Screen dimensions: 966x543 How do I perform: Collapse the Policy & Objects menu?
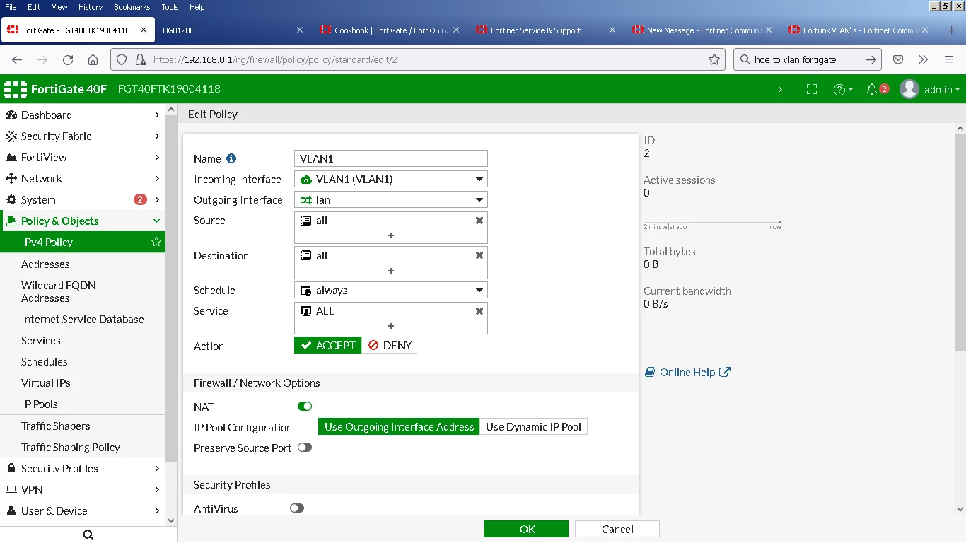pyautogui.click(x=83, y=221)
